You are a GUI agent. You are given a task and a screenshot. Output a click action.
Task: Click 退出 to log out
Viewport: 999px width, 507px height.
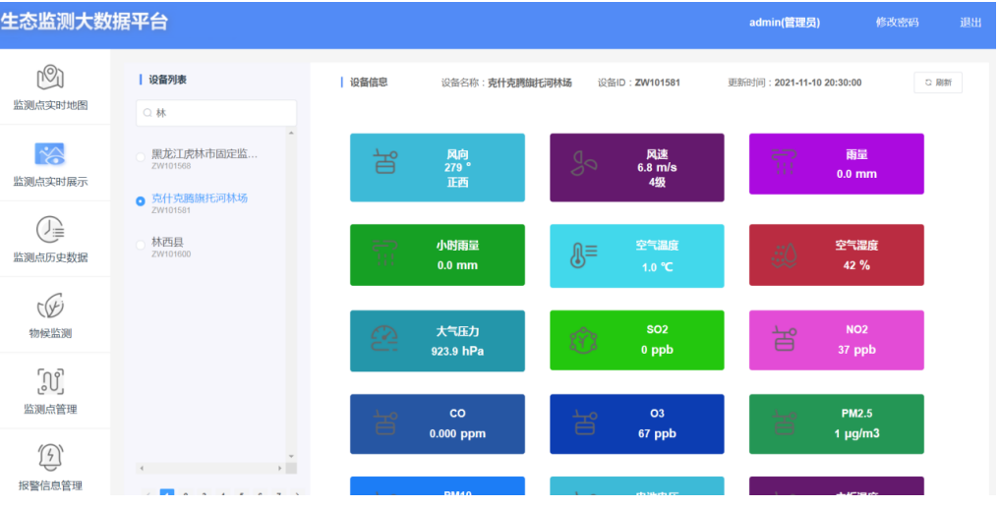tap(970, 23)
